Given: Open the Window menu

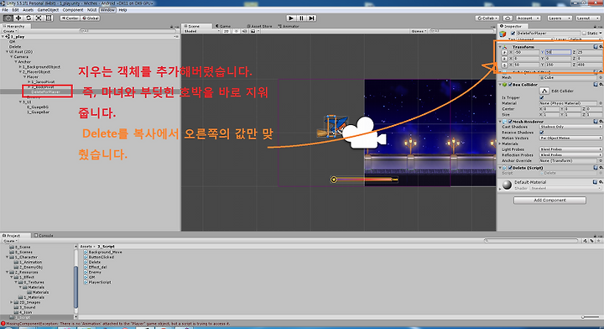Looking at the screenshot, I should (x=107, y=10).
